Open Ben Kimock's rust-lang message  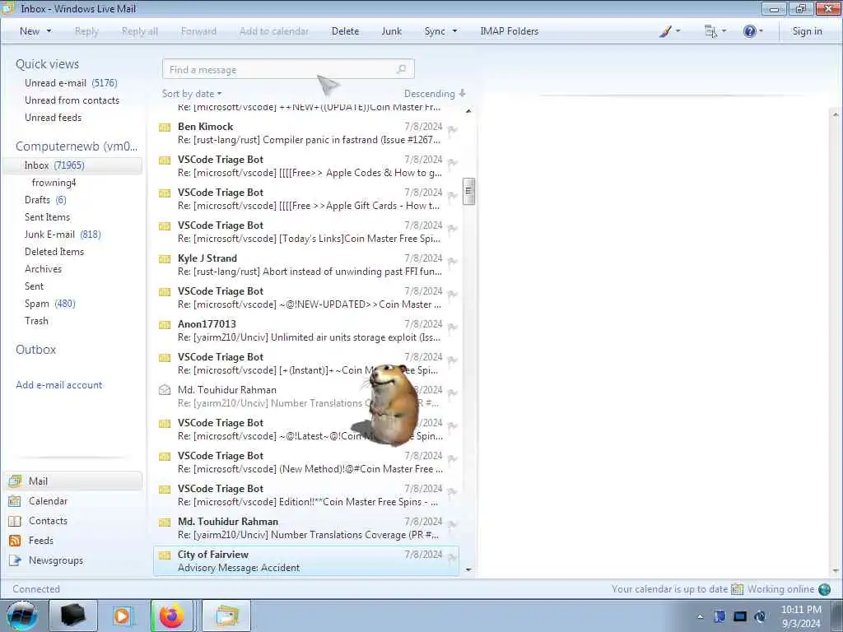click(306, 133)
